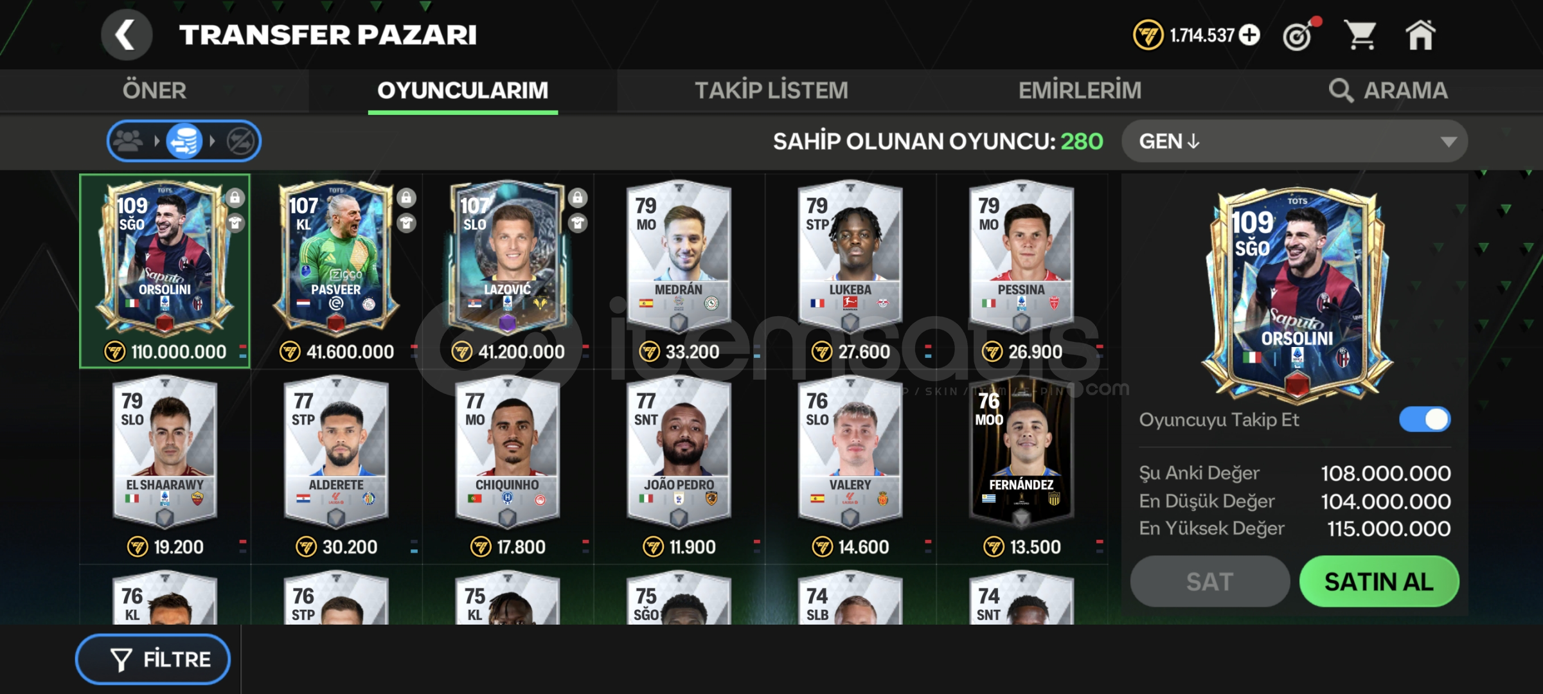Select the squad people filter icon
The height and width of the screenshot is (694, 1543).
pyautogui.click(x=129, y=141)
